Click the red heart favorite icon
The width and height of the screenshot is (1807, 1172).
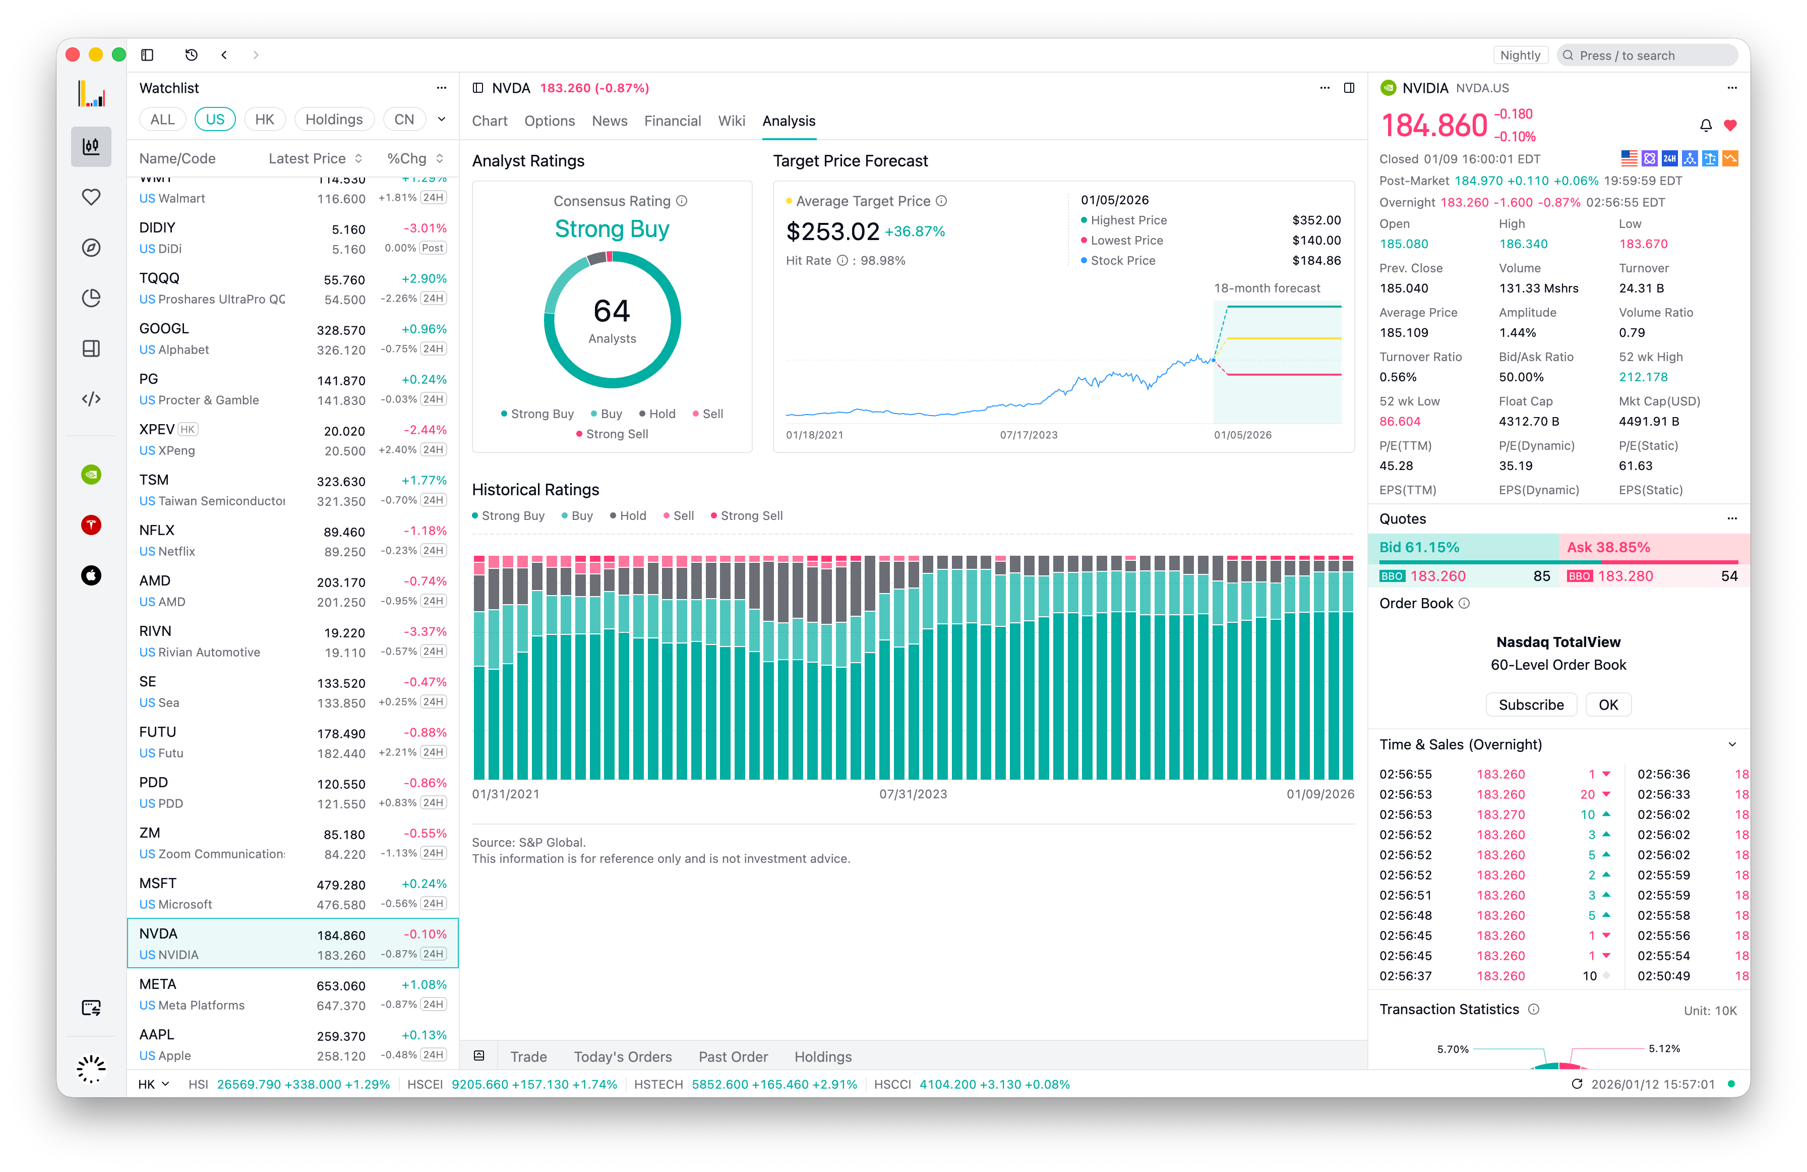pos(1730,126)
